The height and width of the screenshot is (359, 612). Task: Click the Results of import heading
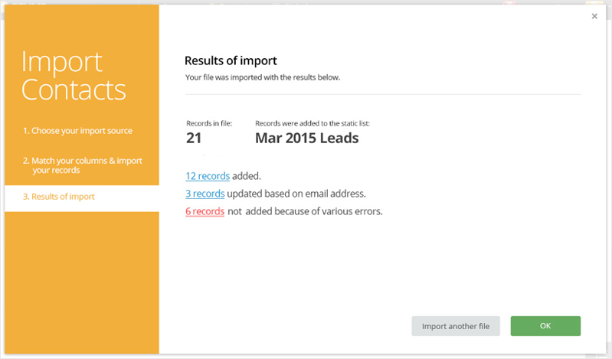231,60
